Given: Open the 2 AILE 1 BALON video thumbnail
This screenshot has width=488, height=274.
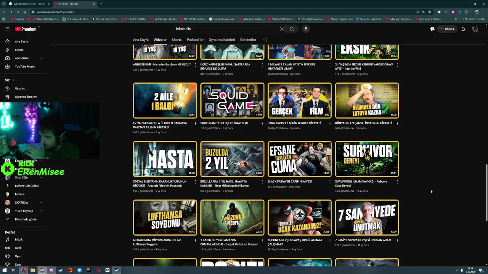Looking at the screenshot, I should [165, 100].
